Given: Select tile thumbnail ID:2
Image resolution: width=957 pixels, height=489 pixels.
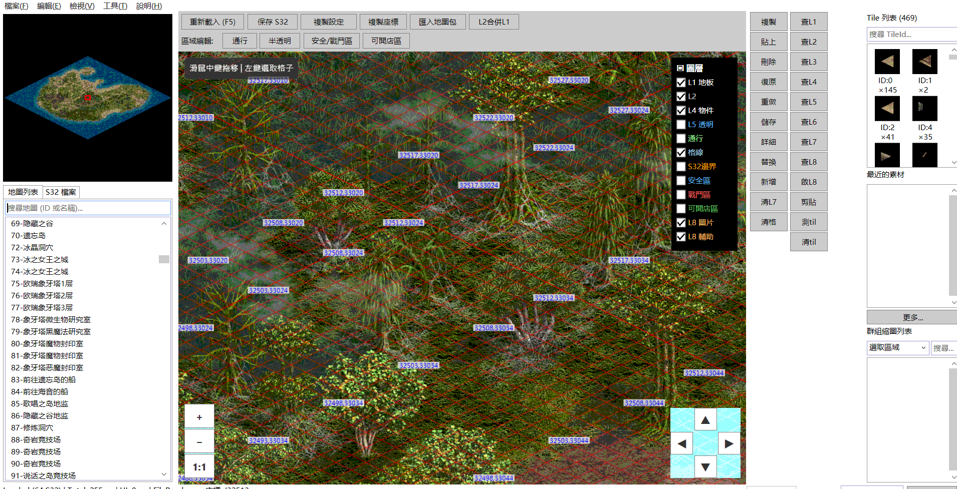Looking at the screenshot, I should tap(887, 109).
